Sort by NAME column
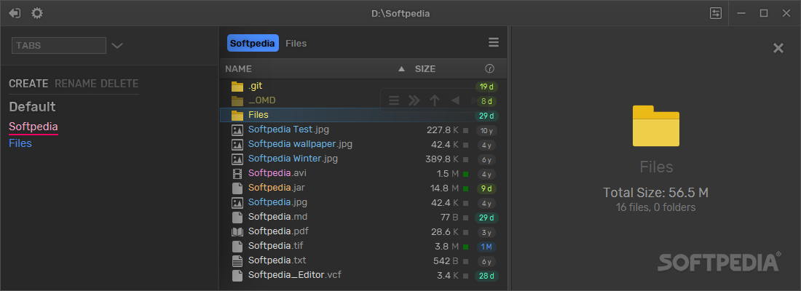The image size is (801, 291). [x=239, y=69]
